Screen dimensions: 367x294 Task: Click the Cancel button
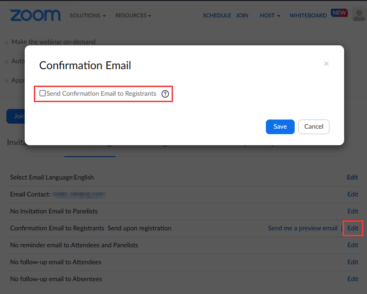pyautogui.click(x=313, y=127)
